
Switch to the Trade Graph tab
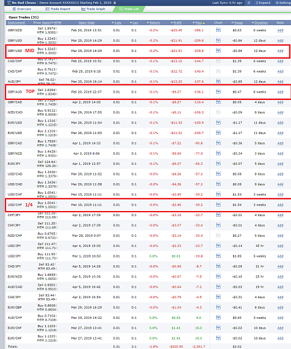[x=93, y=9]
